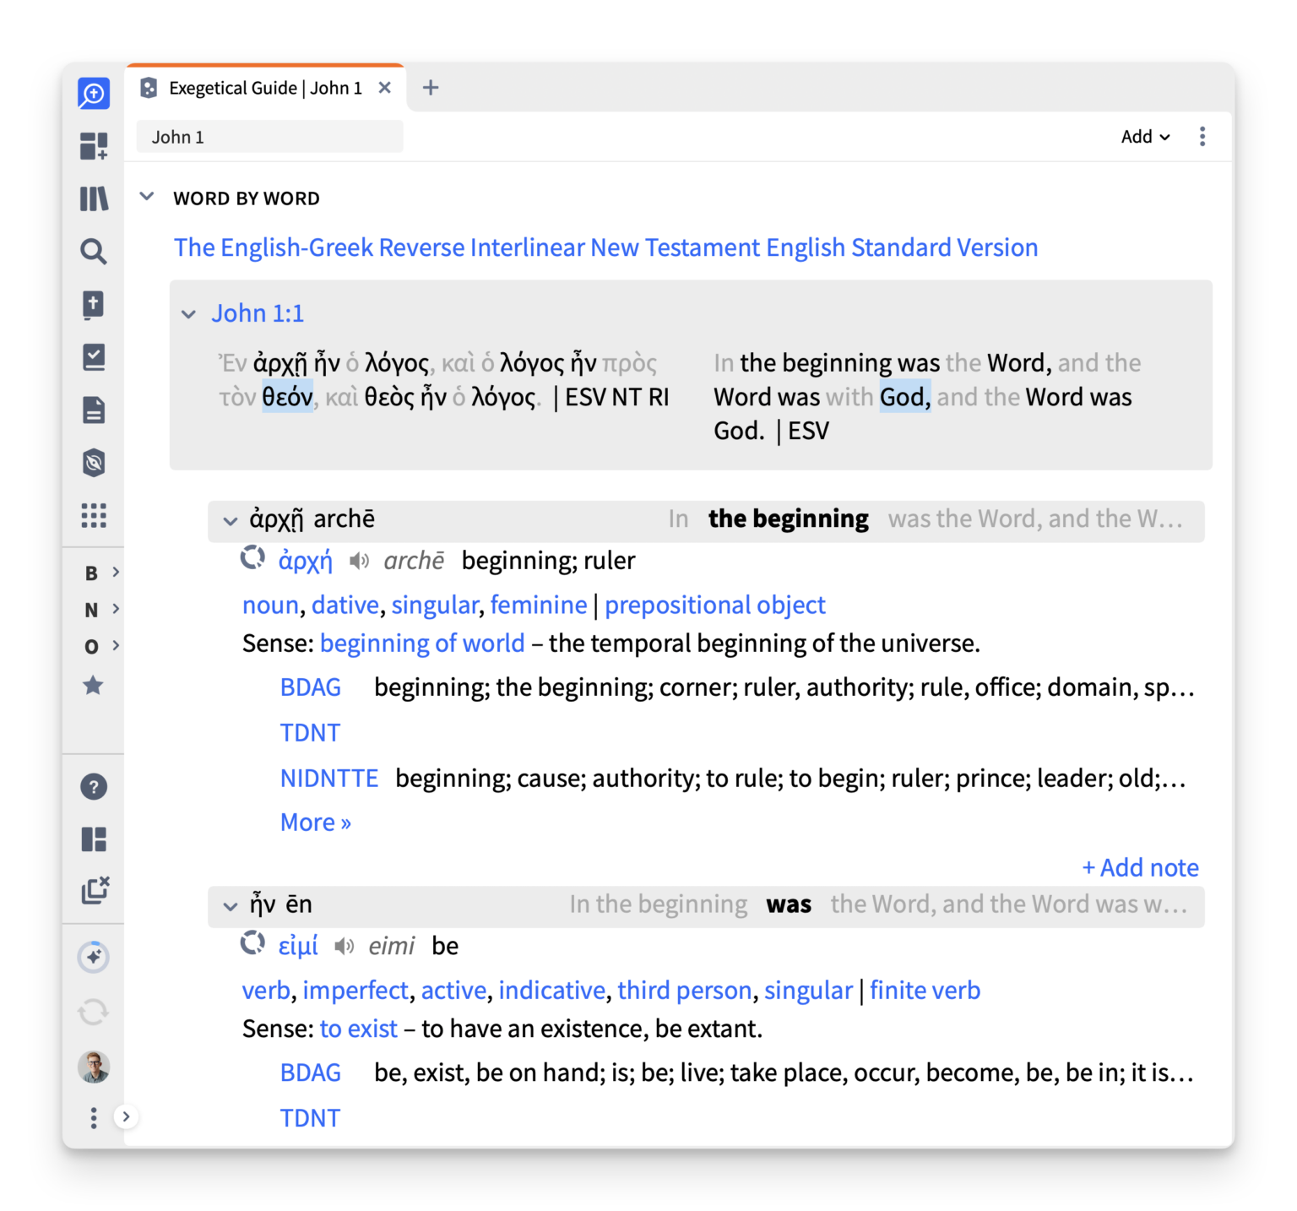Image resolution: width=1297 pixels, height=1211 pixels.
Task: Open the Library panel
Action: [x=94, y=198]
